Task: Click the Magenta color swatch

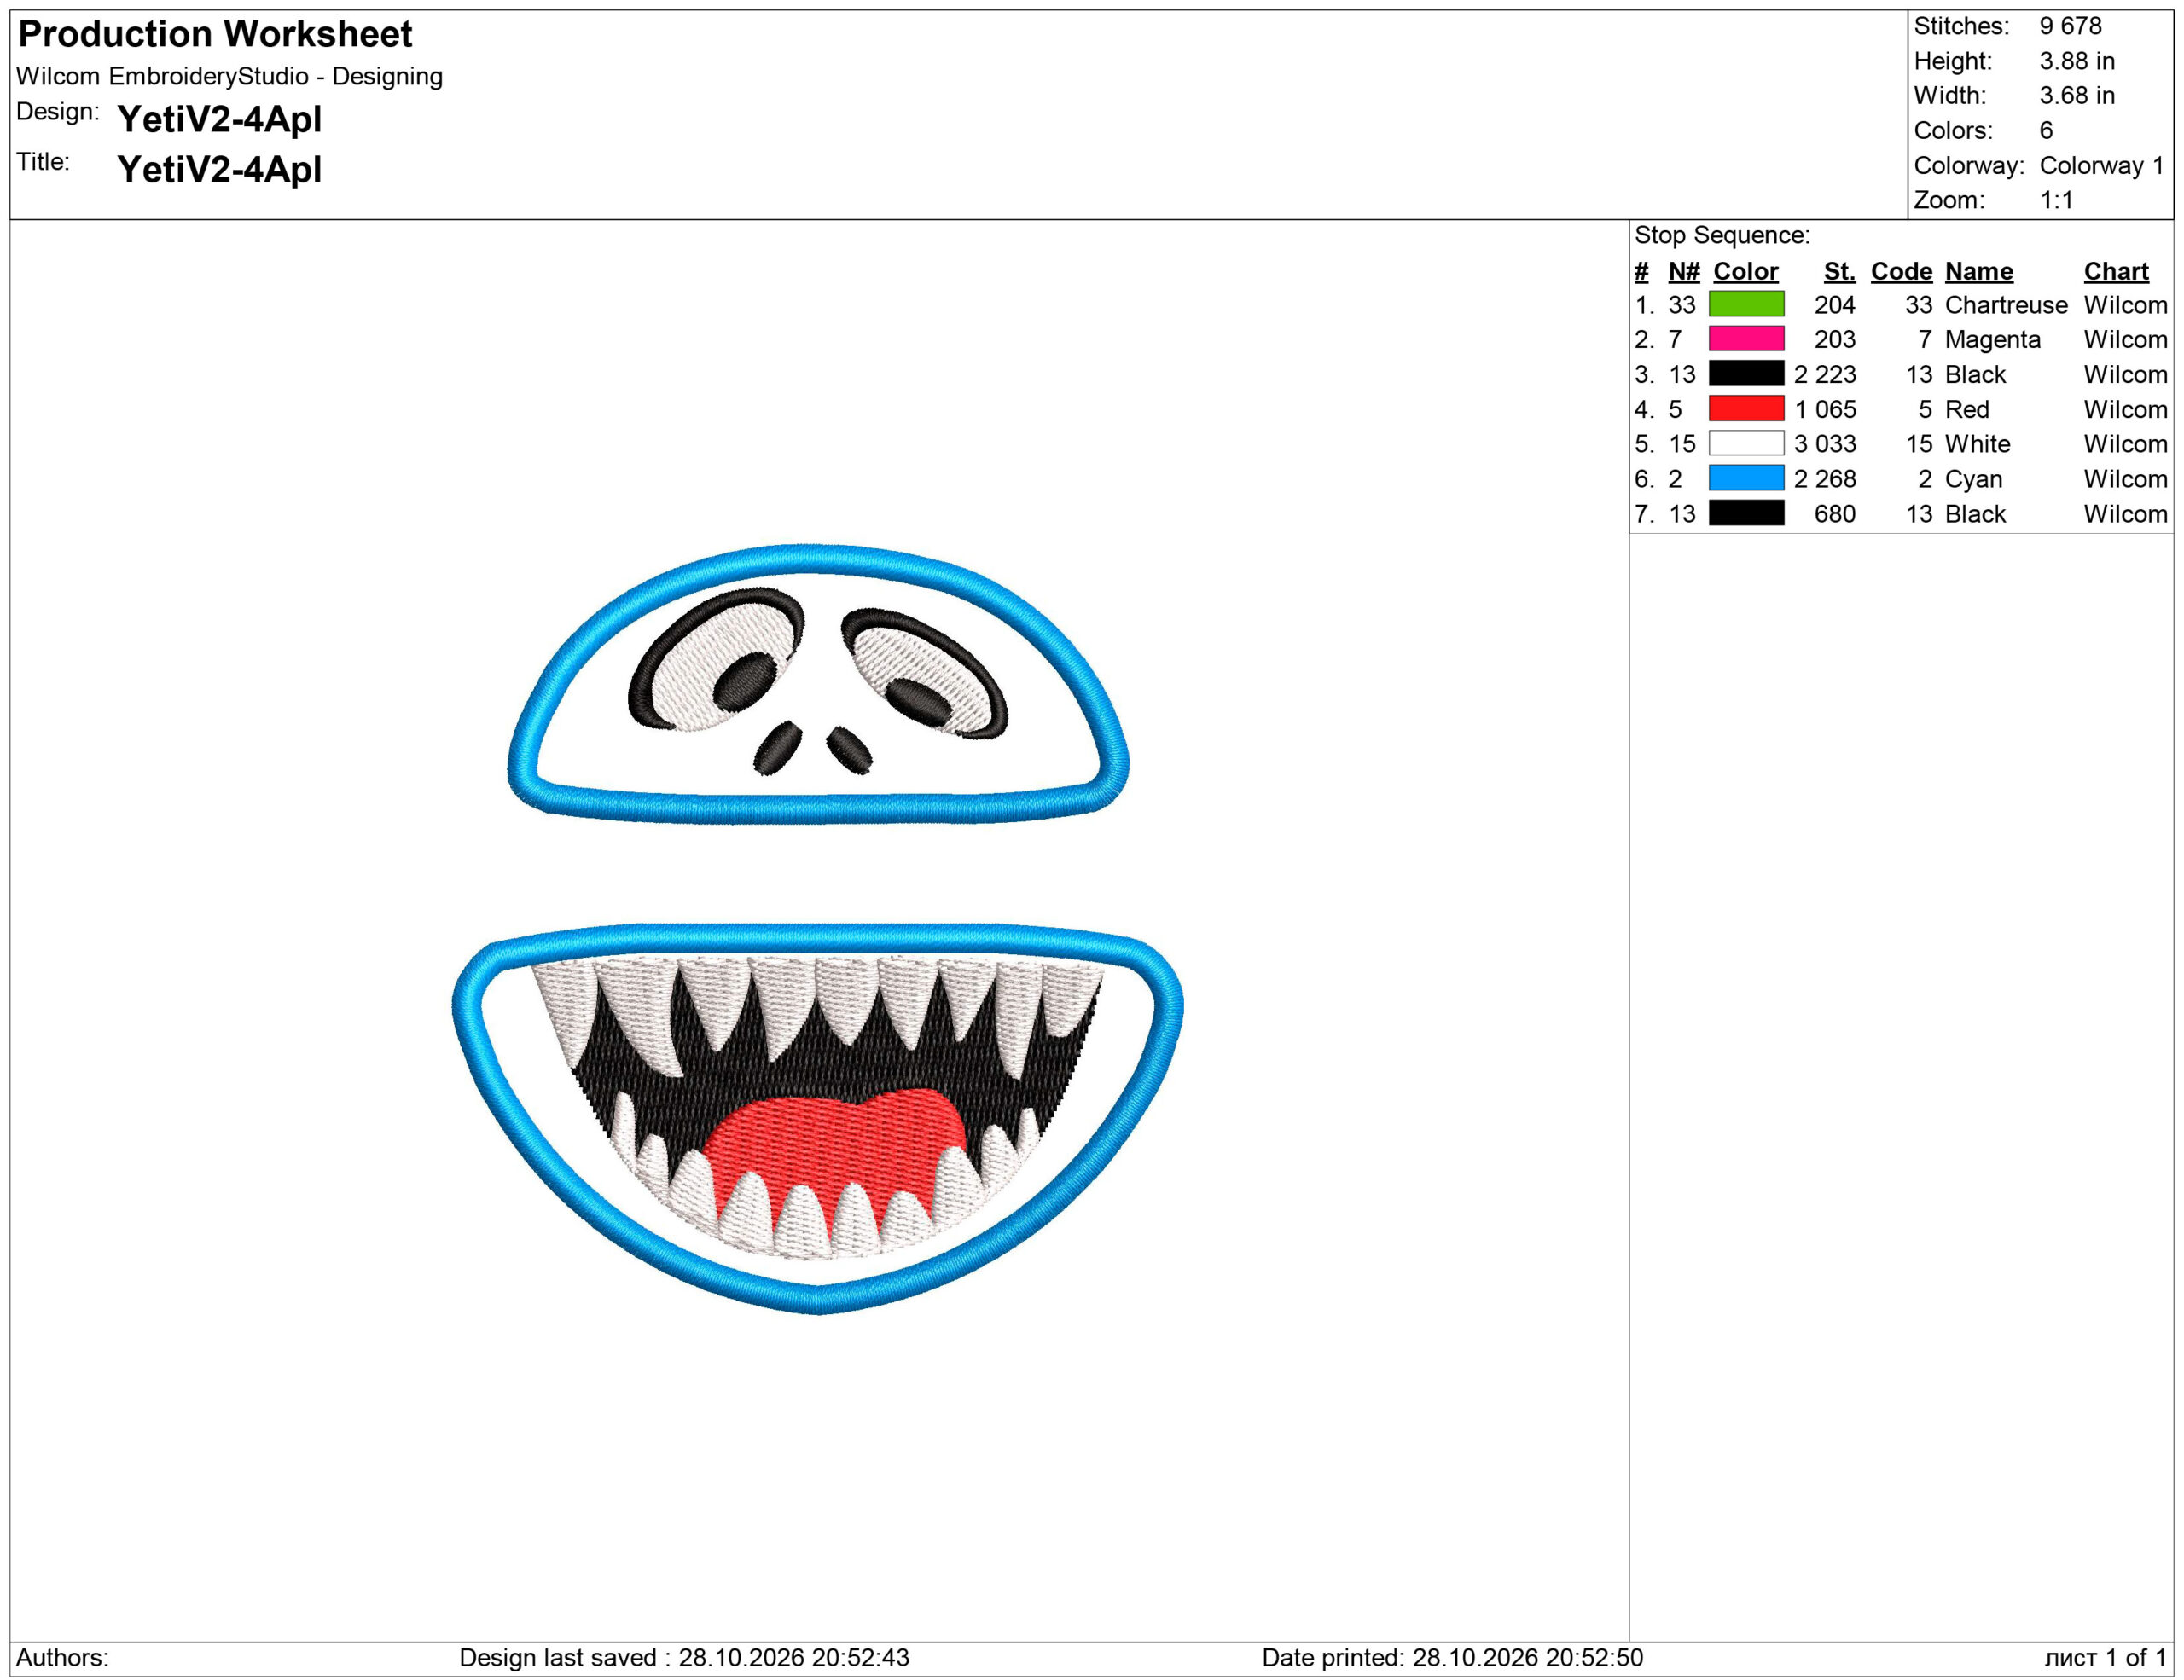Action: coord(1746,339)
